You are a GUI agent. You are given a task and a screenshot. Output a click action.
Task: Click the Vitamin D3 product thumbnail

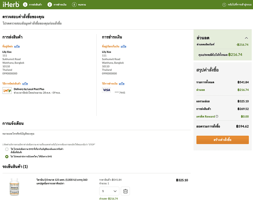[14, 187]
